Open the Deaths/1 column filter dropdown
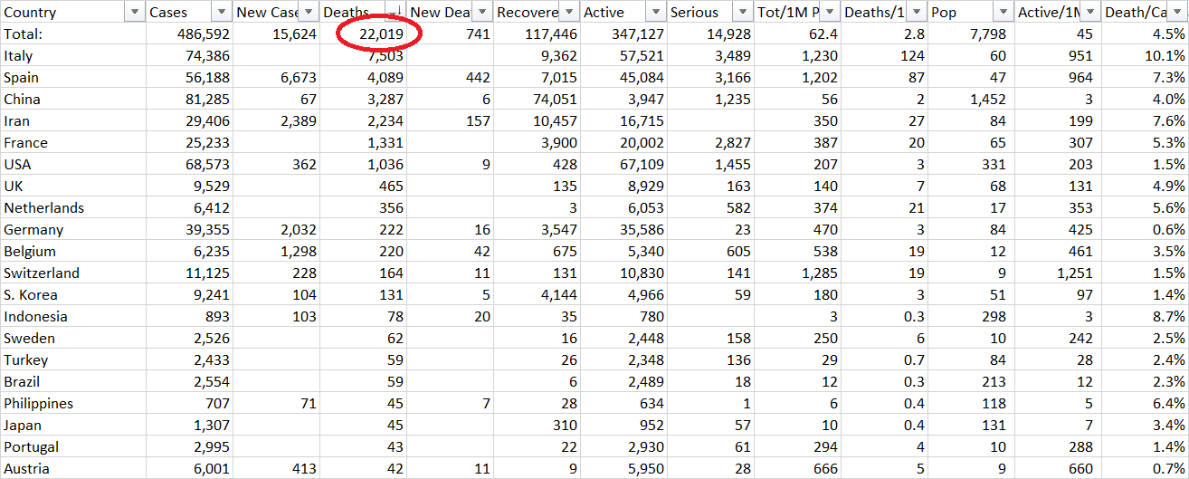1189x479 pixels. [x=917, y=12]
